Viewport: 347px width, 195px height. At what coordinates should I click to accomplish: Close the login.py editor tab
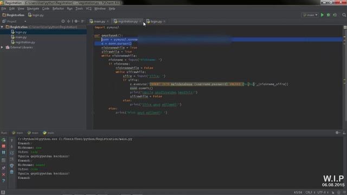coord(164,22)
